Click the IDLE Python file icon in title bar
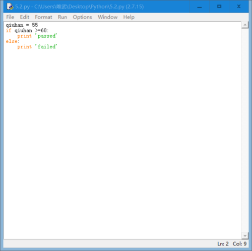This screenshot has height=251, width=252. pyautogui.click(x=10, y=7)
